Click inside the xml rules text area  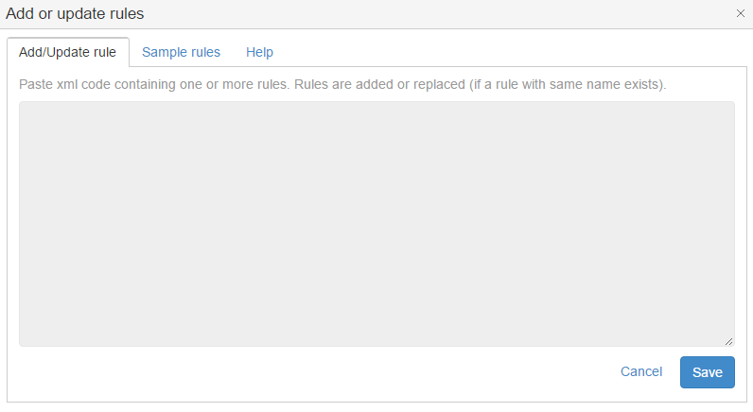coord(376,223)
